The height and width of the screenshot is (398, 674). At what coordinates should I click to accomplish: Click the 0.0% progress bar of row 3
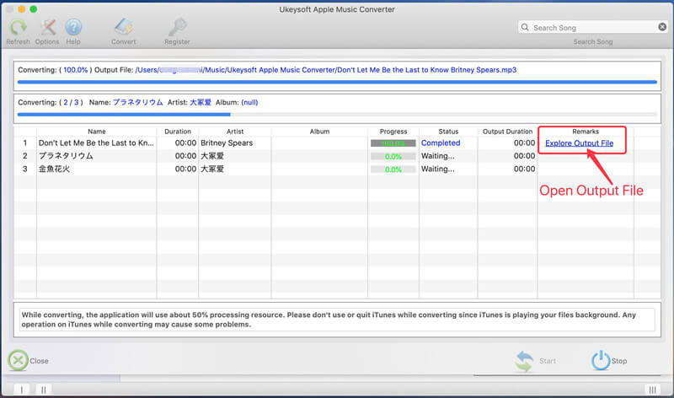pyautogui.click(x=393, y=169)
